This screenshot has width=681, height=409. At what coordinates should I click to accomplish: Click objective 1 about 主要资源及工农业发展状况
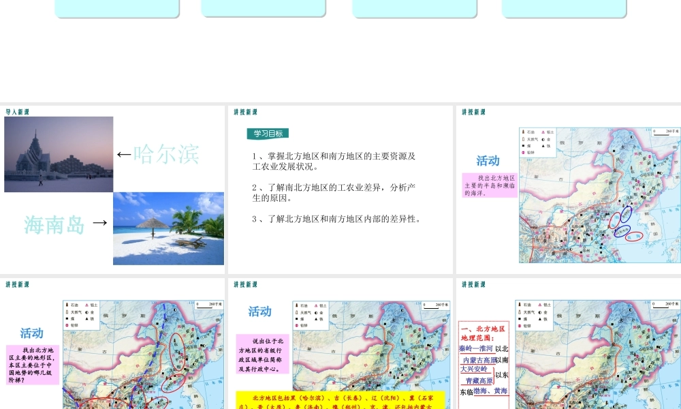tap(334, 162)
